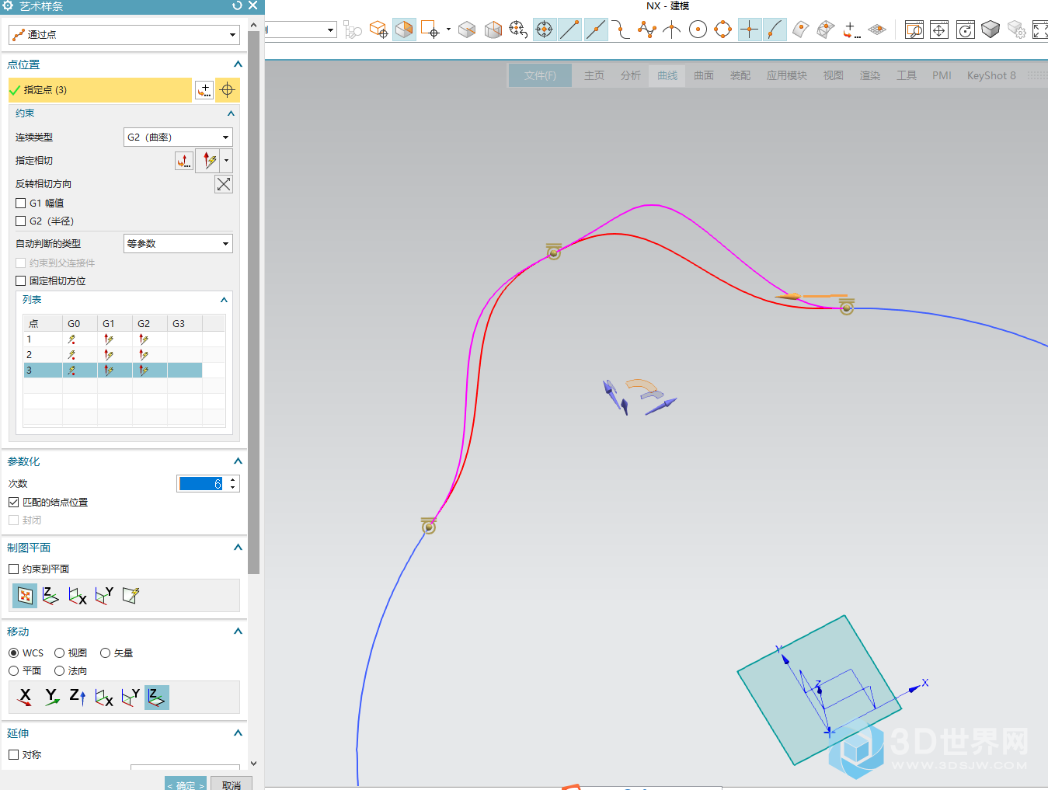Click the quadrant point snap icon
1048x790 pixels.
723,30
